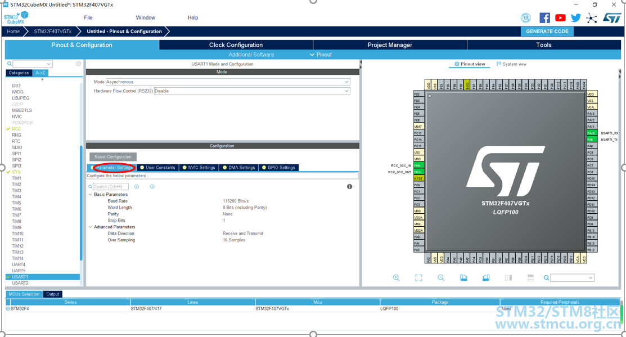The image size is (626, 337).
Task: Show the parameter info icon
Action: (349, 186)
